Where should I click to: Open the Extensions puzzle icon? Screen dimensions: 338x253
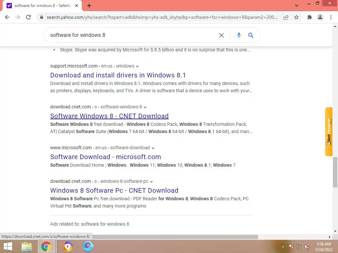[x=310, y=17]
